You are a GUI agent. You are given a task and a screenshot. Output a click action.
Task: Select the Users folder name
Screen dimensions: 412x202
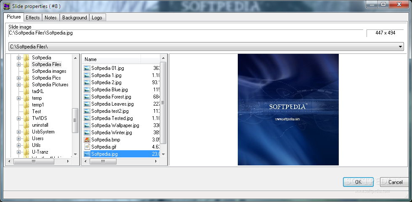click(38, 138)
